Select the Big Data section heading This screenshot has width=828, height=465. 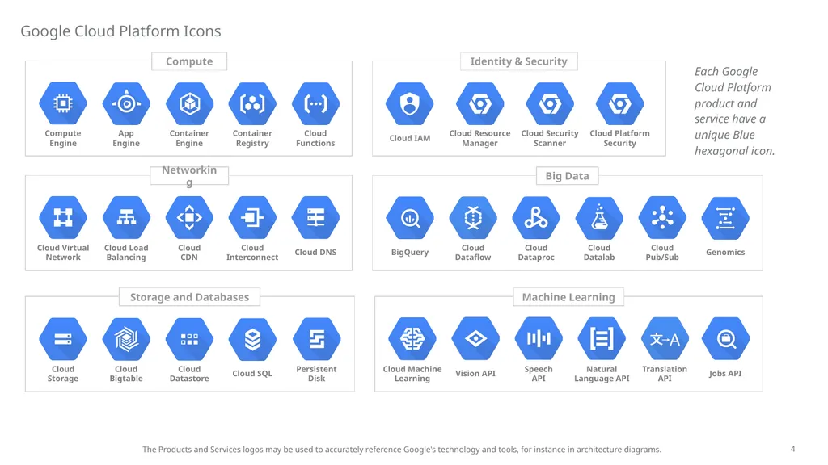567,175
